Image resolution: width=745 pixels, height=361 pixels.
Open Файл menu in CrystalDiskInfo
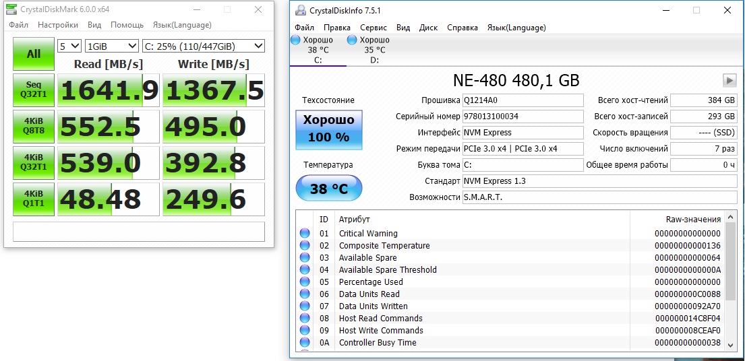pos(304,28)
